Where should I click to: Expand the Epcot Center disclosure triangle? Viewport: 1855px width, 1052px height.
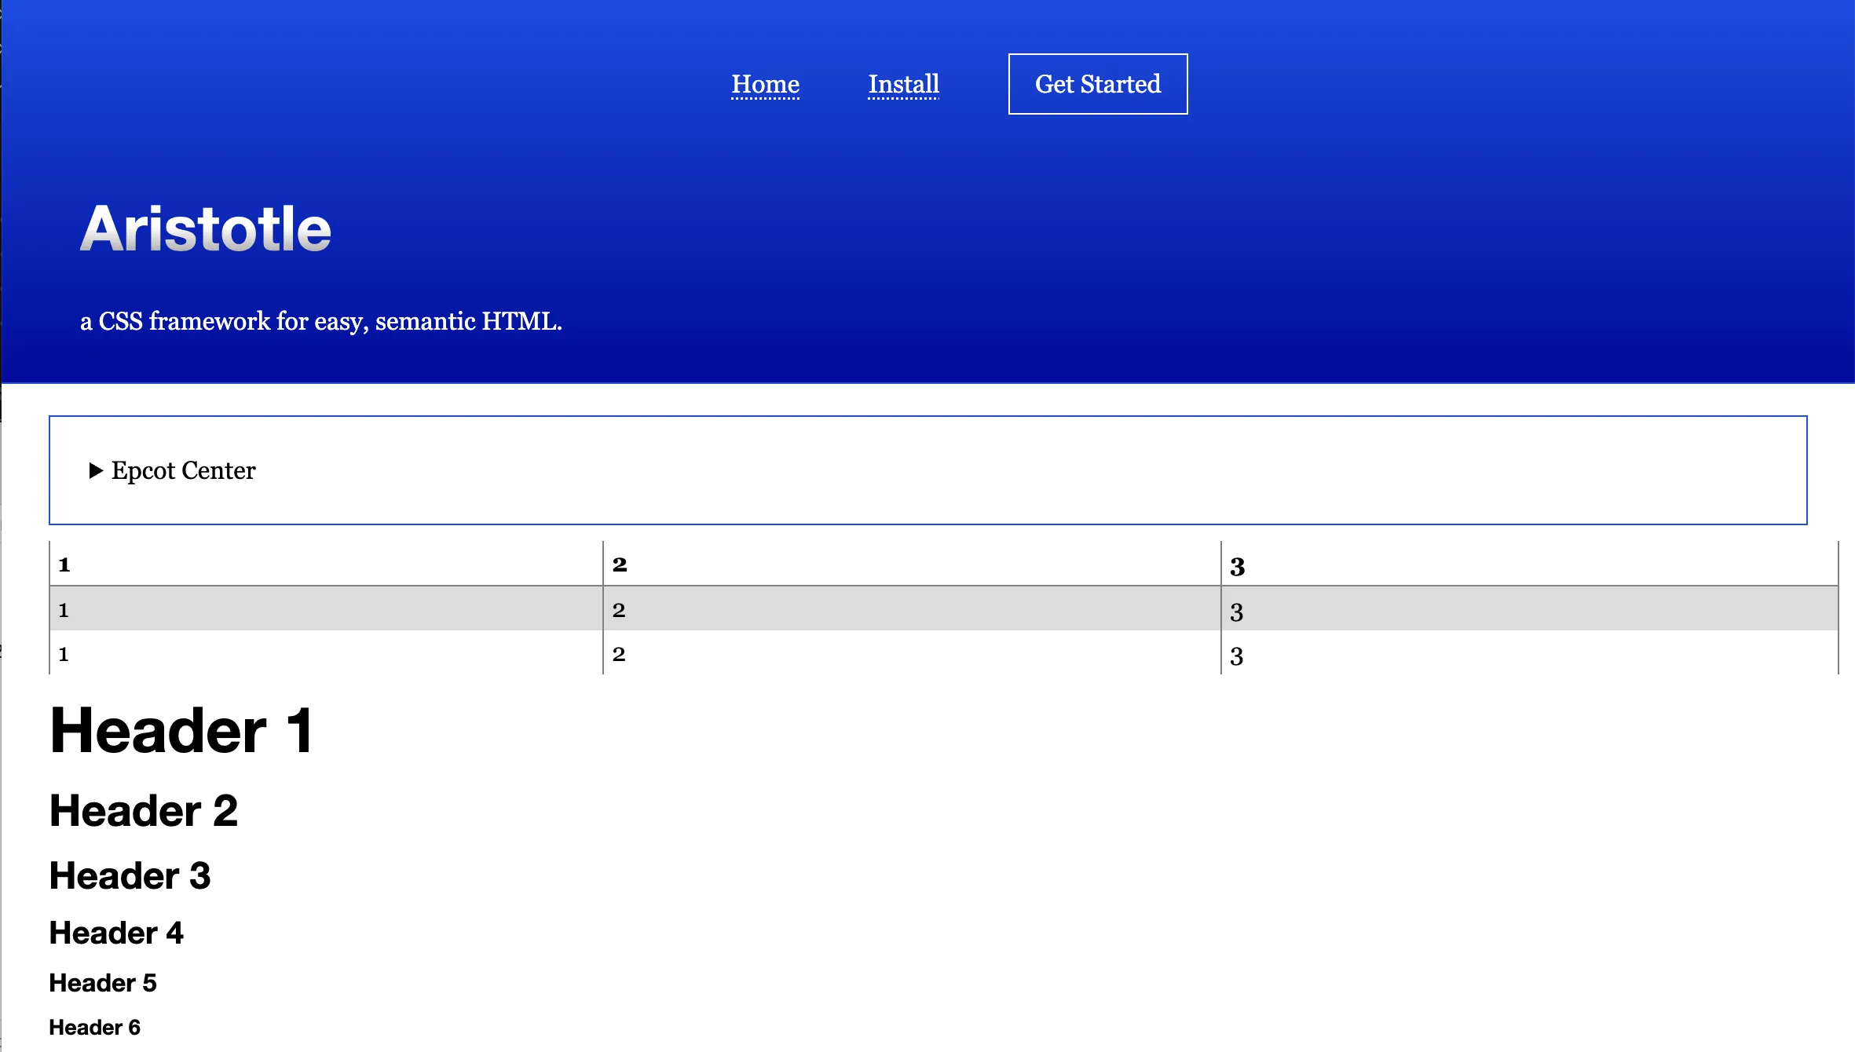coord(96,471)
